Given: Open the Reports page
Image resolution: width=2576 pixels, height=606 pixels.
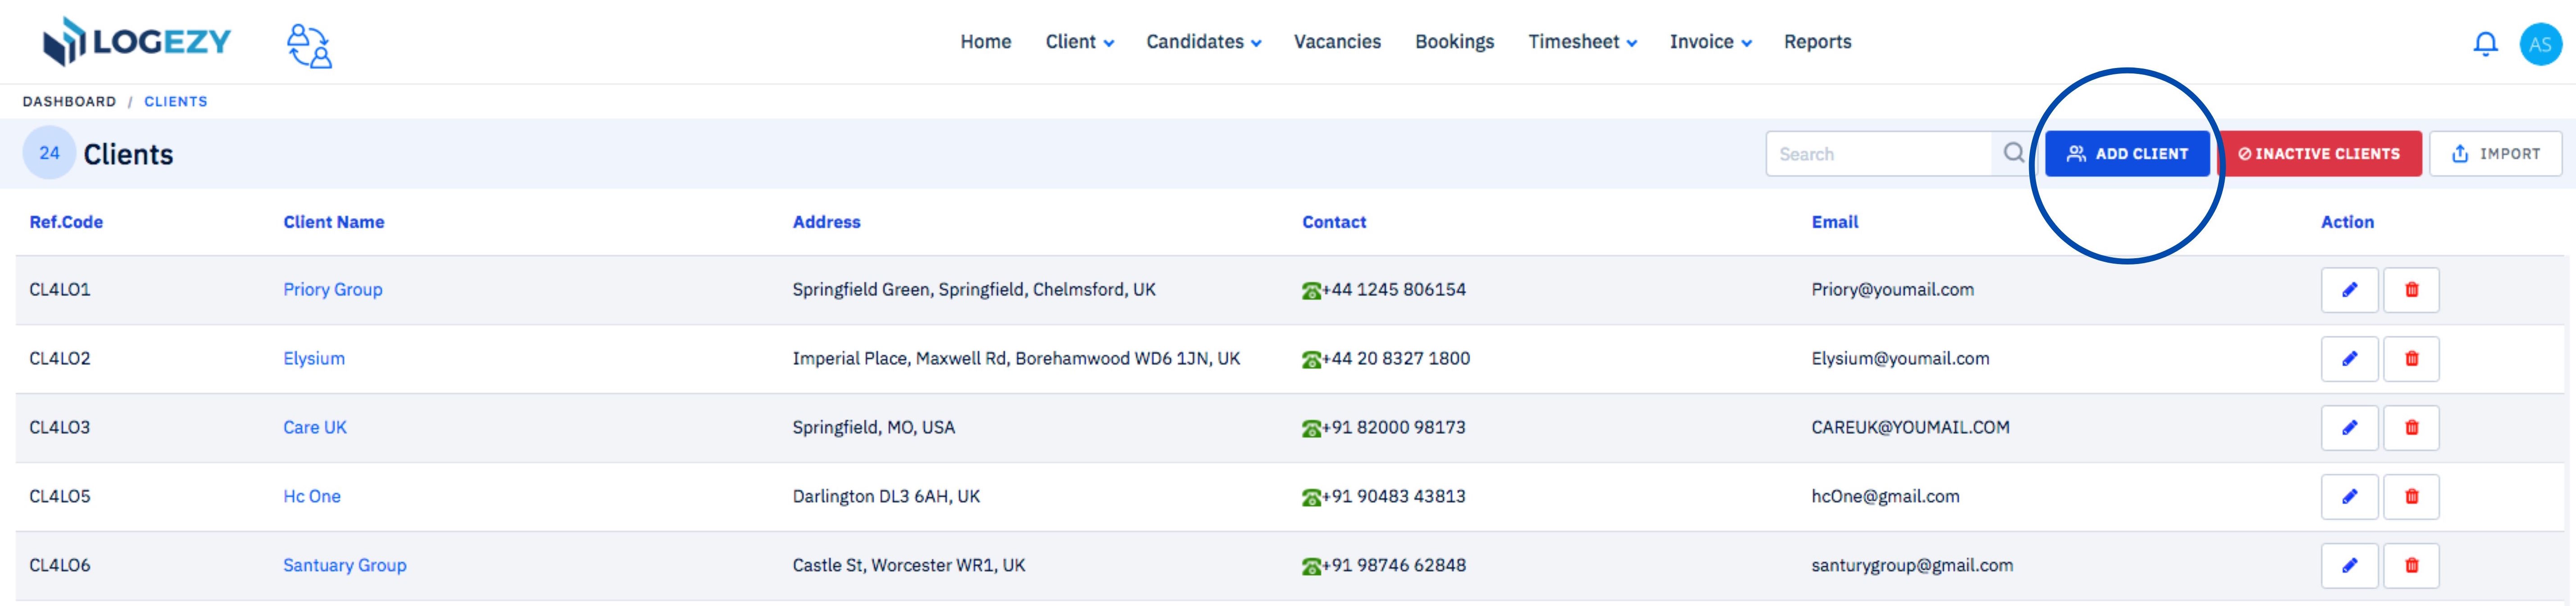Looking at the screenshot, I should 1817,42.
